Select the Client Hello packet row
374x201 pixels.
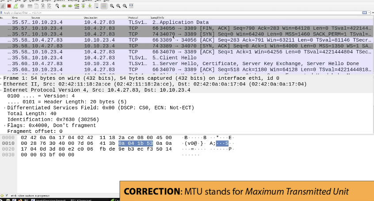177,58
